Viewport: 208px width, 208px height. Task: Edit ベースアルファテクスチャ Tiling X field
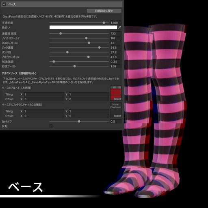point(44,111)
